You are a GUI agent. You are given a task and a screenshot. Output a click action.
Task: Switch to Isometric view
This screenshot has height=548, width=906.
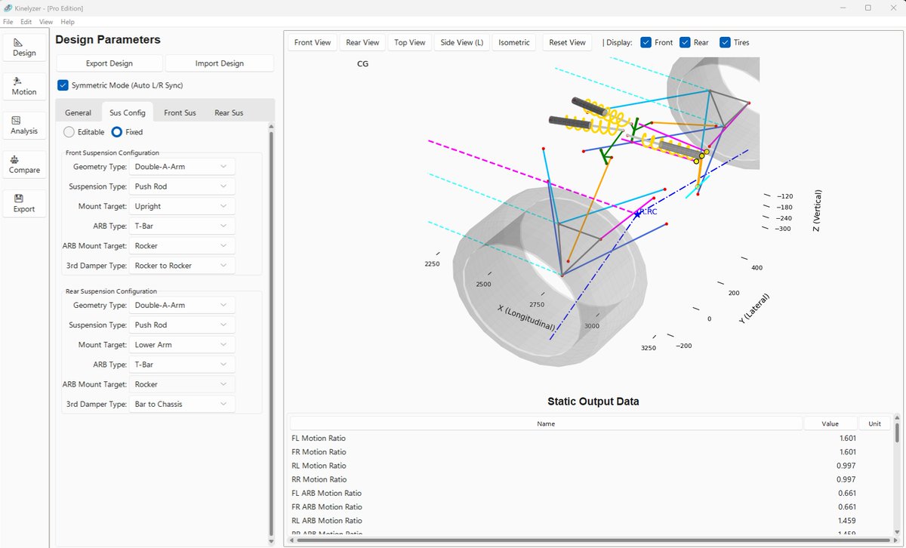[x=514, y=42]
